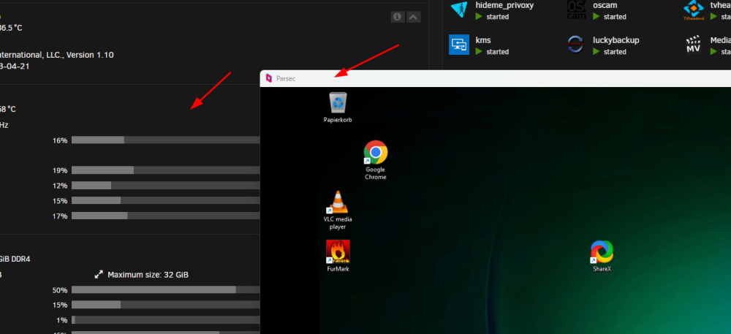731x334 pixels.
Task: Open the luckybackup container icon
Action: (576, 45)
